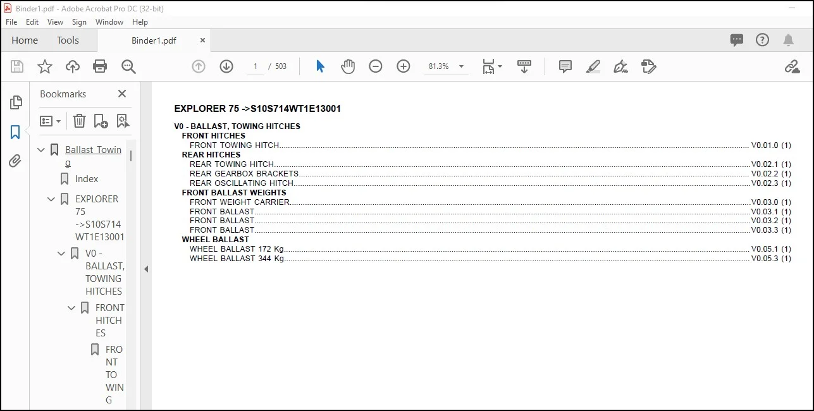Collapse the EXPLORER 75 bookmark
The width and height of the screenshot is (814, 411).
tap(52, 199)
